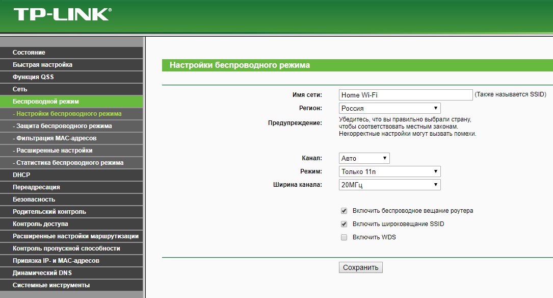The height and width of the screenshot is (298, 553).
Task: Uncheck wireless router broadcasting checkbox
Action: [344, 211]
